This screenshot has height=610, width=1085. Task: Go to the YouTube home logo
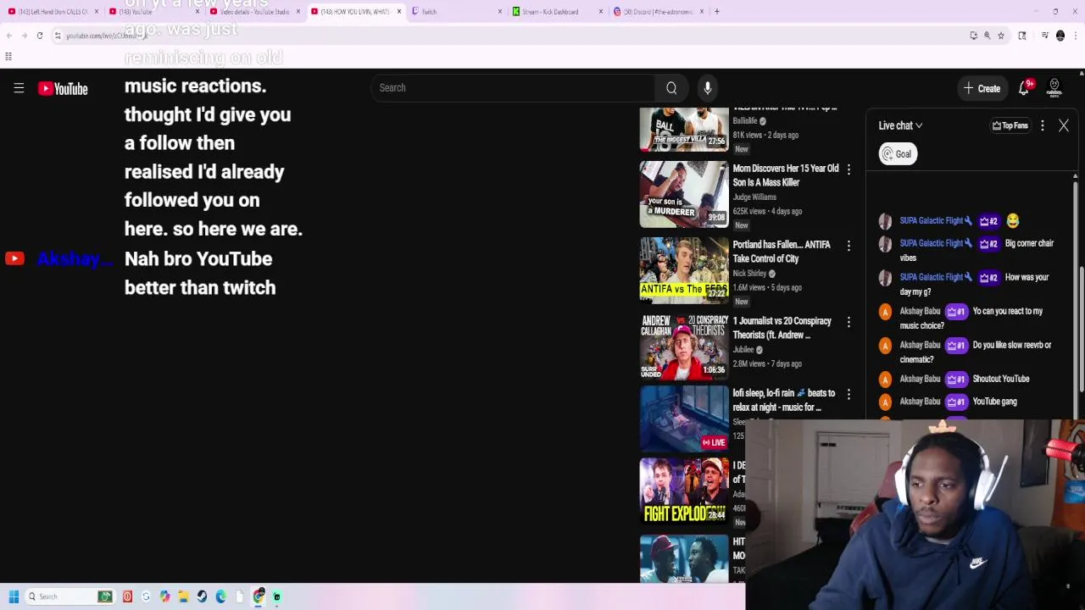63,88
